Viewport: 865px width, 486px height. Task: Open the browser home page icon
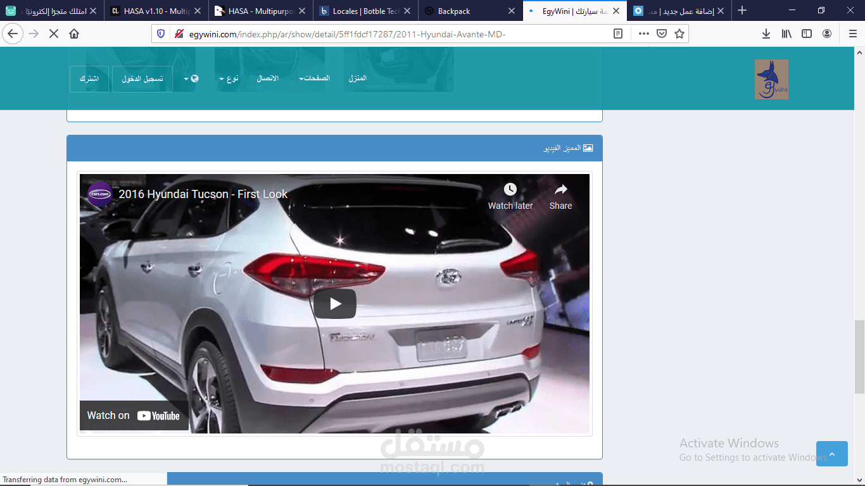coord(74,34)
